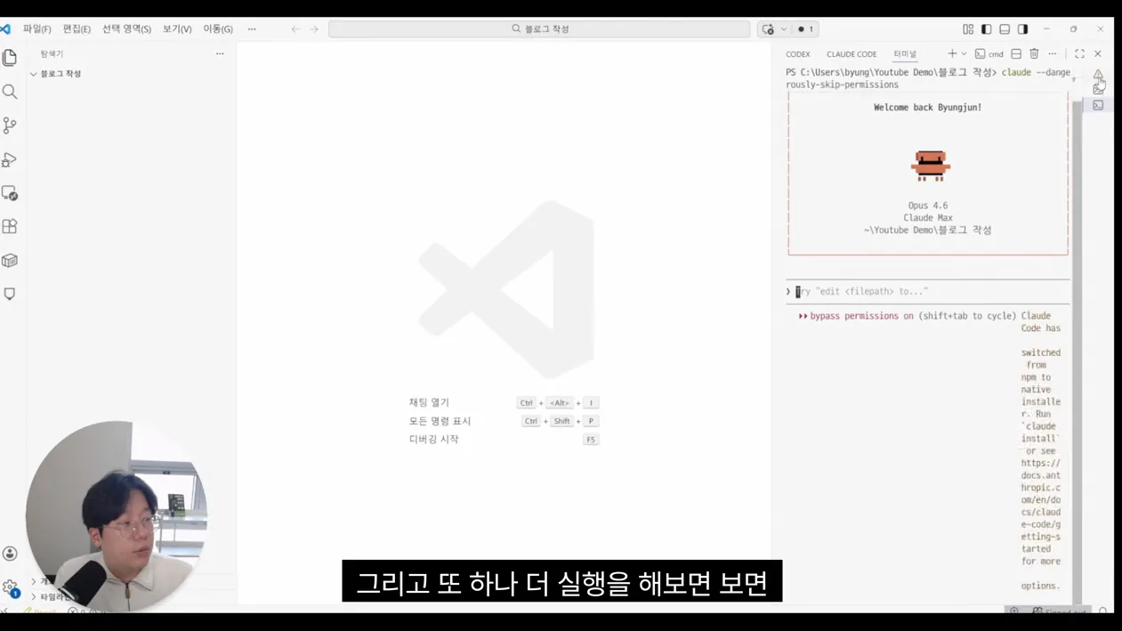
Task: Switch to the CODEX panel tab
Action: 798,54
